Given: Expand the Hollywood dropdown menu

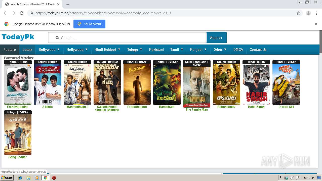Looking at the screenshot, I should tap(77, 50).
